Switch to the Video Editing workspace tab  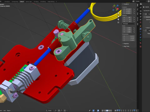click(51, 2)
